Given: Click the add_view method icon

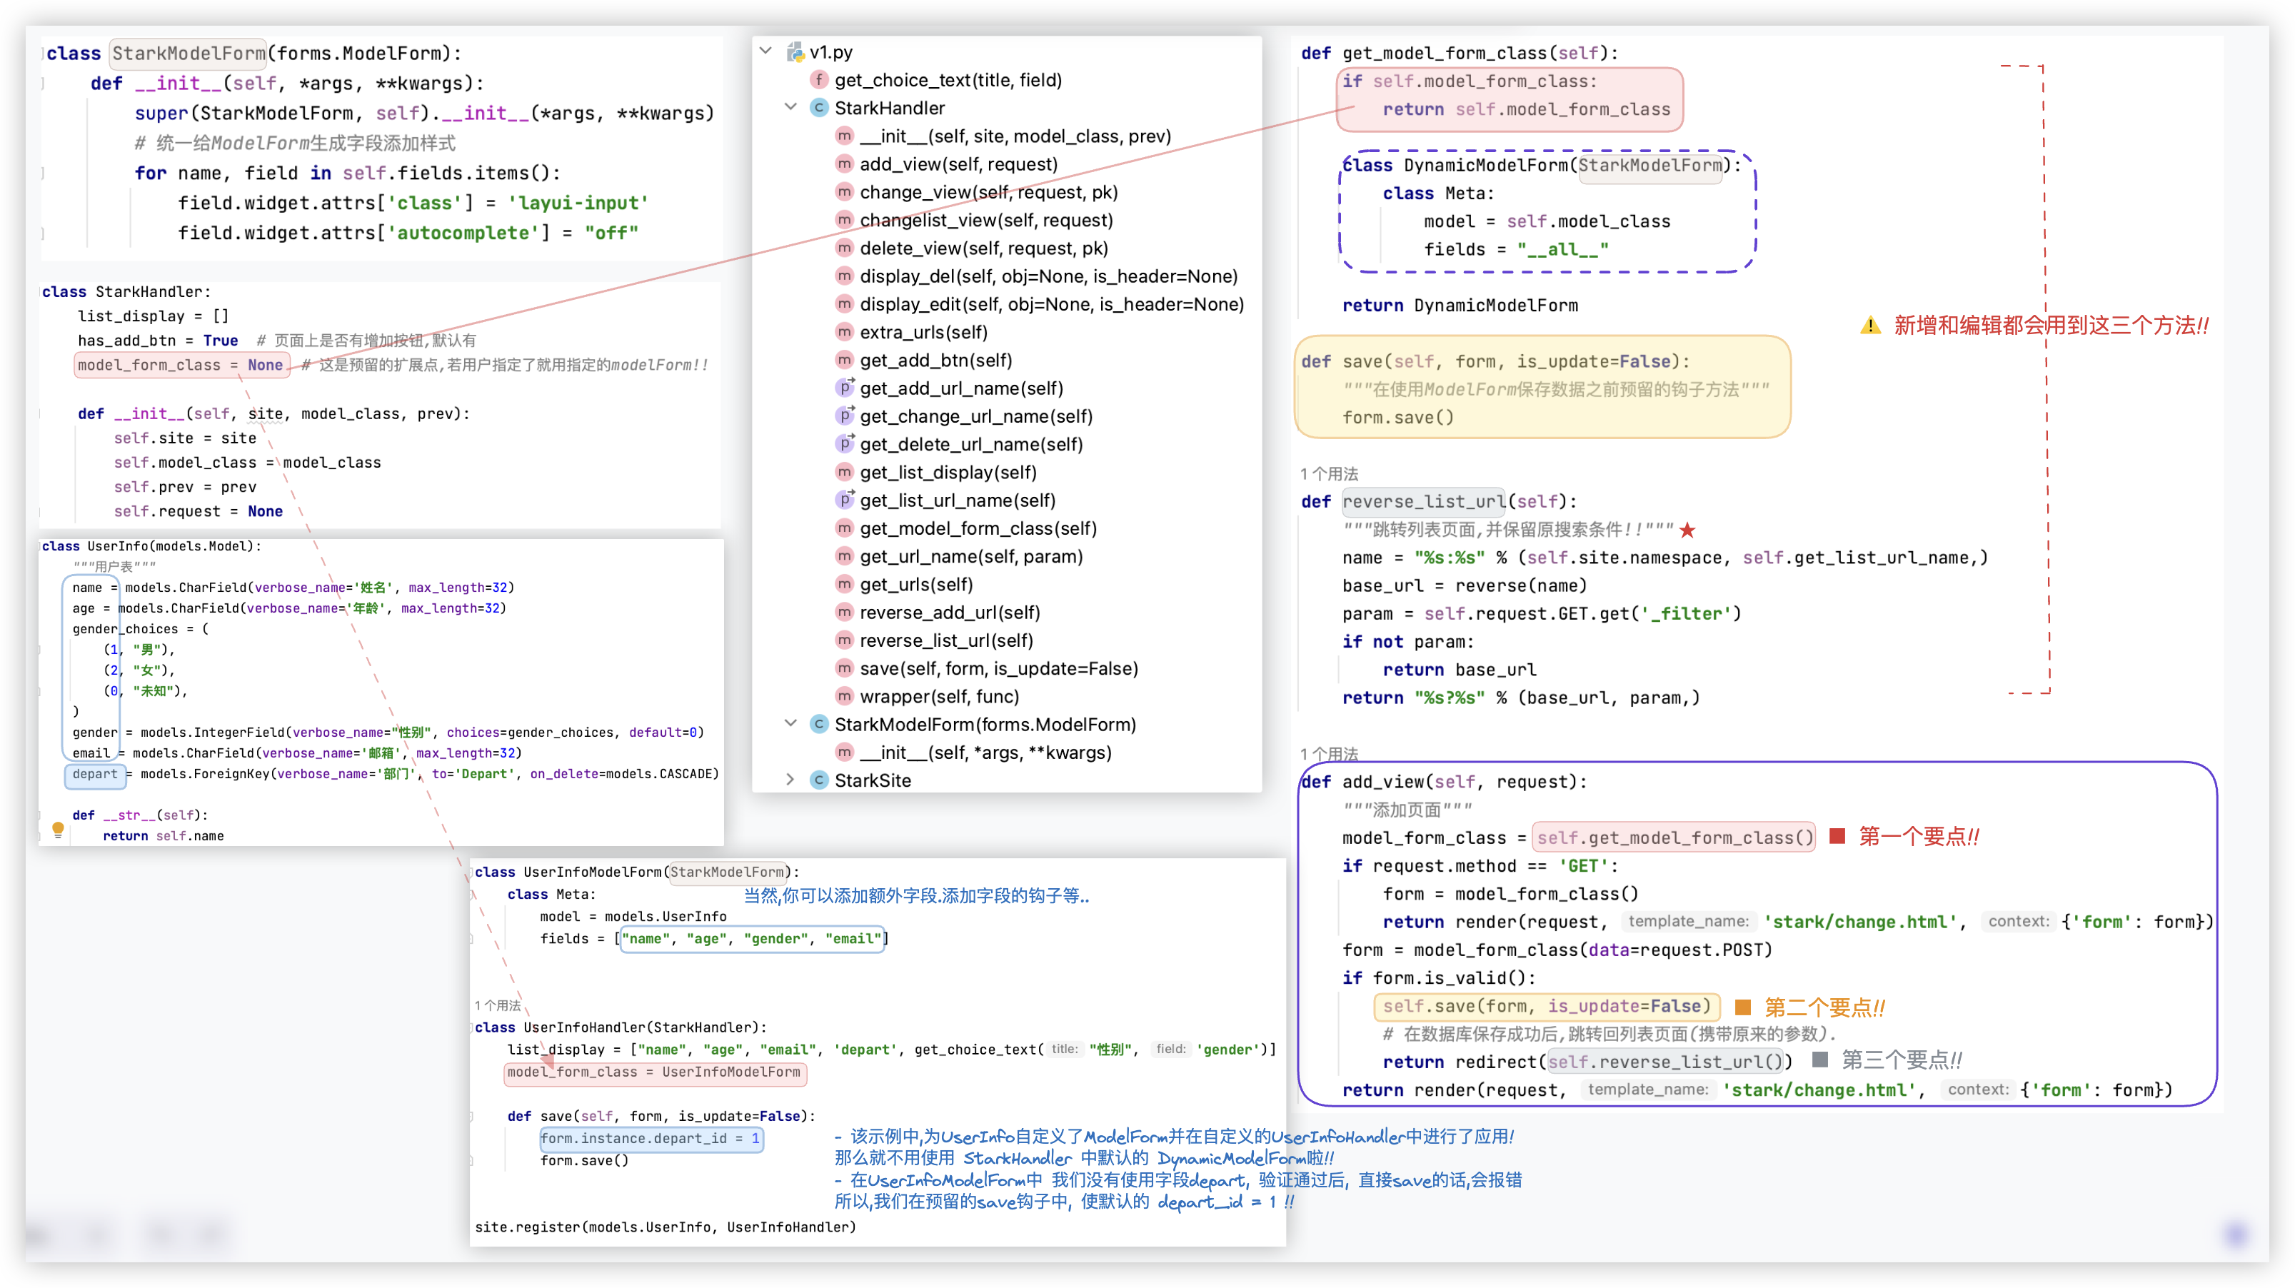Looking at the screenshot, I should [844, 164].
